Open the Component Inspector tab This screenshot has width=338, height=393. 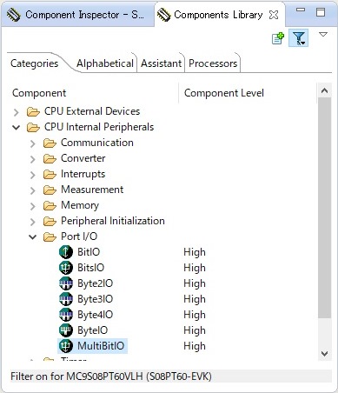pos(78,15)
